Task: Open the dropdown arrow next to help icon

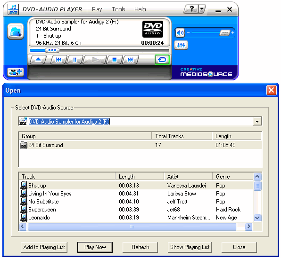Action: coord(202,9)
